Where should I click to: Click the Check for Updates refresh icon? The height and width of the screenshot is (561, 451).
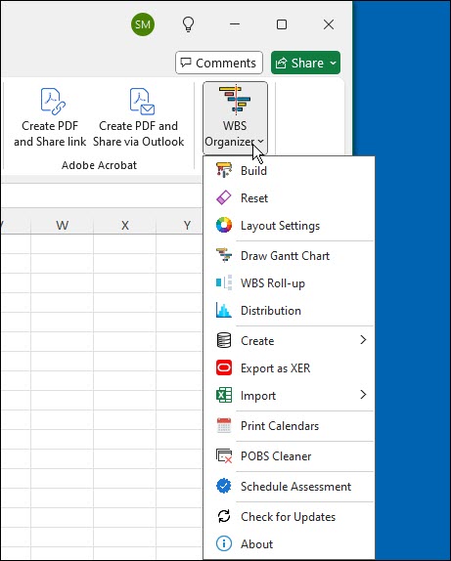tap(224, 516)
